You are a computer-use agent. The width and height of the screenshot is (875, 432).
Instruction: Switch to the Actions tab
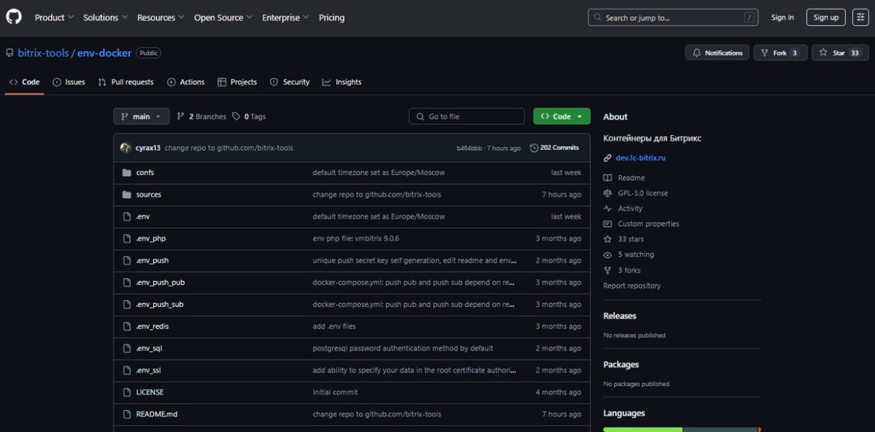coord(186,82)
